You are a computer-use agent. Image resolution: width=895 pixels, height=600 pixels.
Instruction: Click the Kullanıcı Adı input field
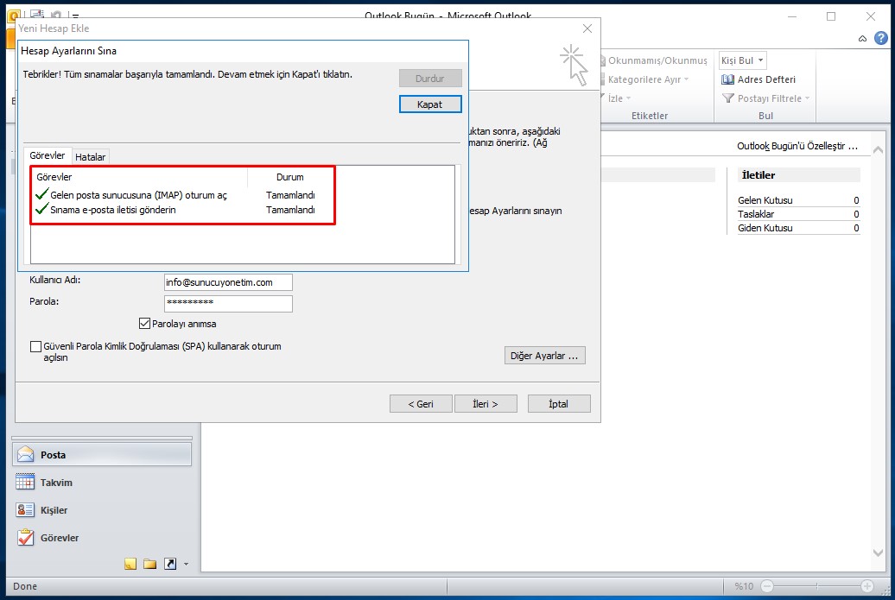click(228, 282)
